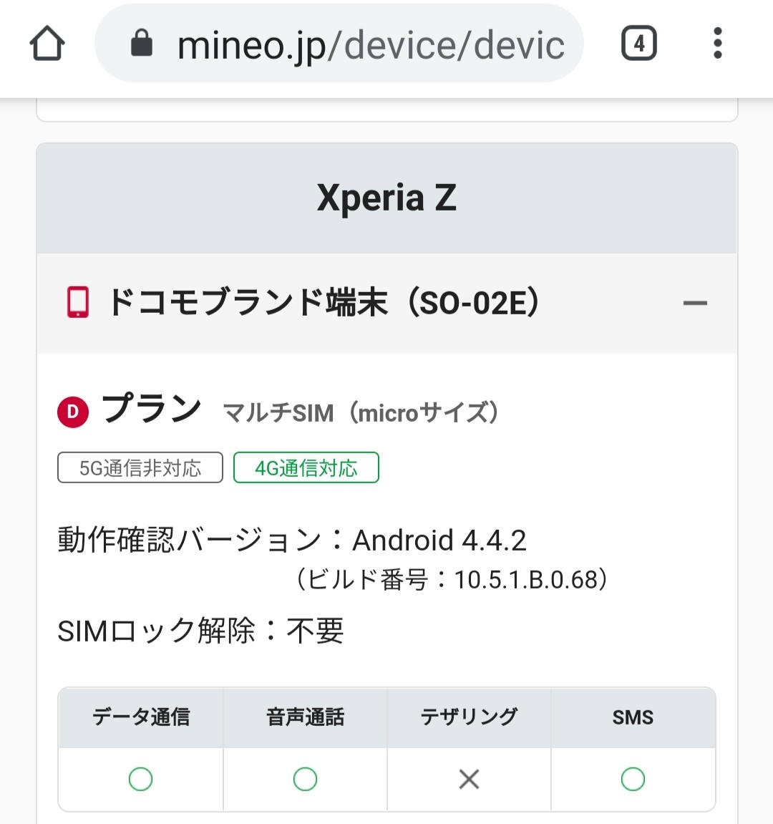This screenshot has height=824, width=773.
Task: Open the tab switcher showing 4 tabs
Action: pos(638,44)
